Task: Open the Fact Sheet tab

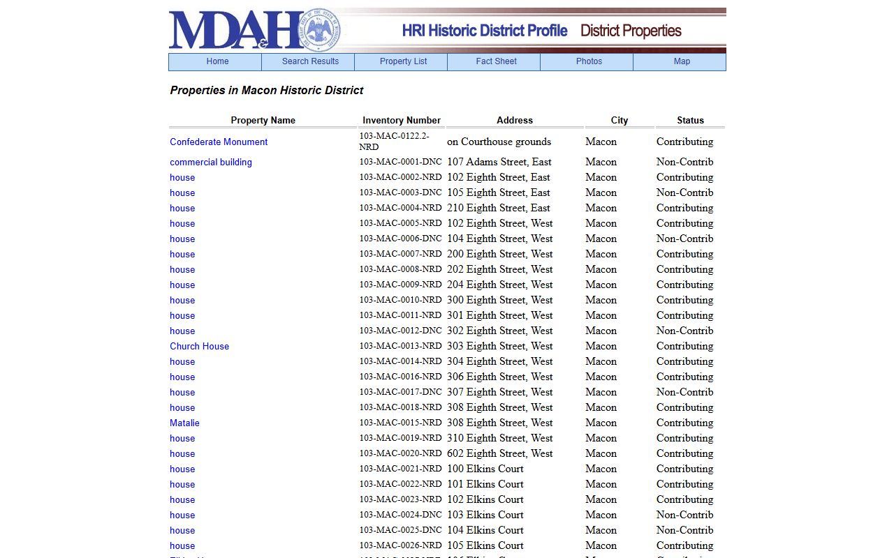Action: tap(494, 62)
